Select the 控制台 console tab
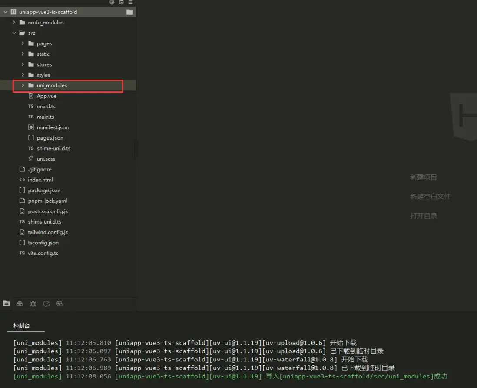Image resolution: width=477 pixels, height=388 pixels. click(x=21, y=325)
